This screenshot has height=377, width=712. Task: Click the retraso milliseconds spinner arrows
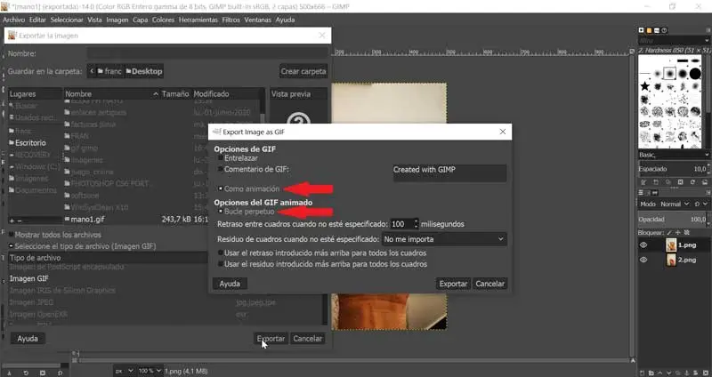point(416,224)
